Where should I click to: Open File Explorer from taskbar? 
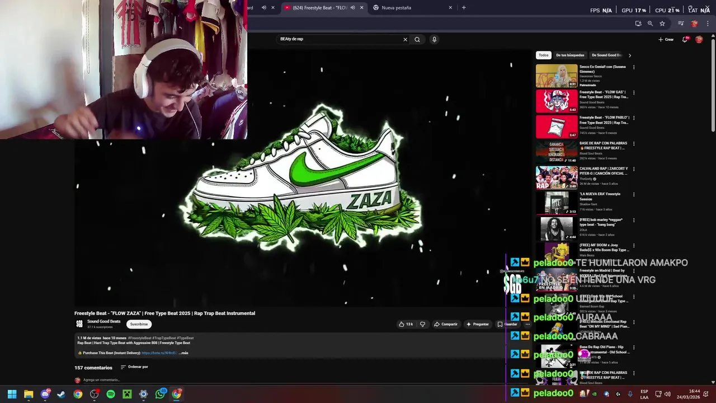29,394
